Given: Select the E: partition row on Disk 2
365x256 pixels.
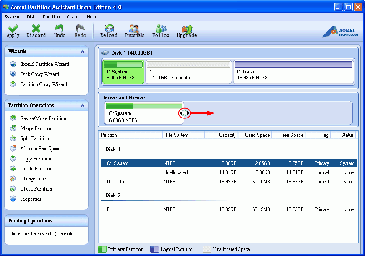Looking at the screenshot, I should (x=228, y=209).
